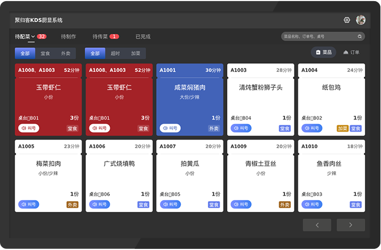Image resolution: width=381 pixels, height=250 pixels.
Task: Switch to 订单 view mode
Action: coord(351,52)
